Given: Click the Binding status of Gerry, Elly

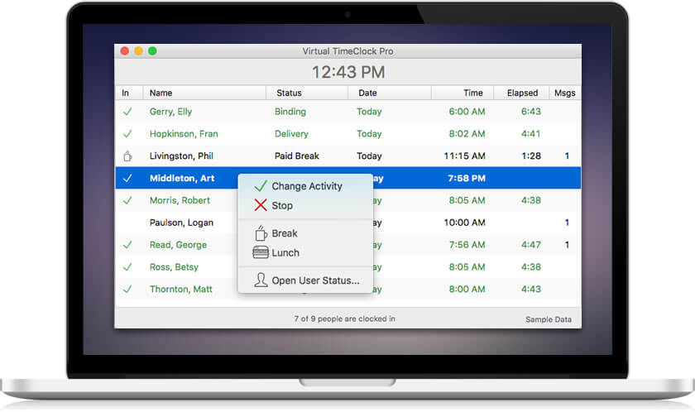Looking at the screenshot, I should click(x=290, y=112).
